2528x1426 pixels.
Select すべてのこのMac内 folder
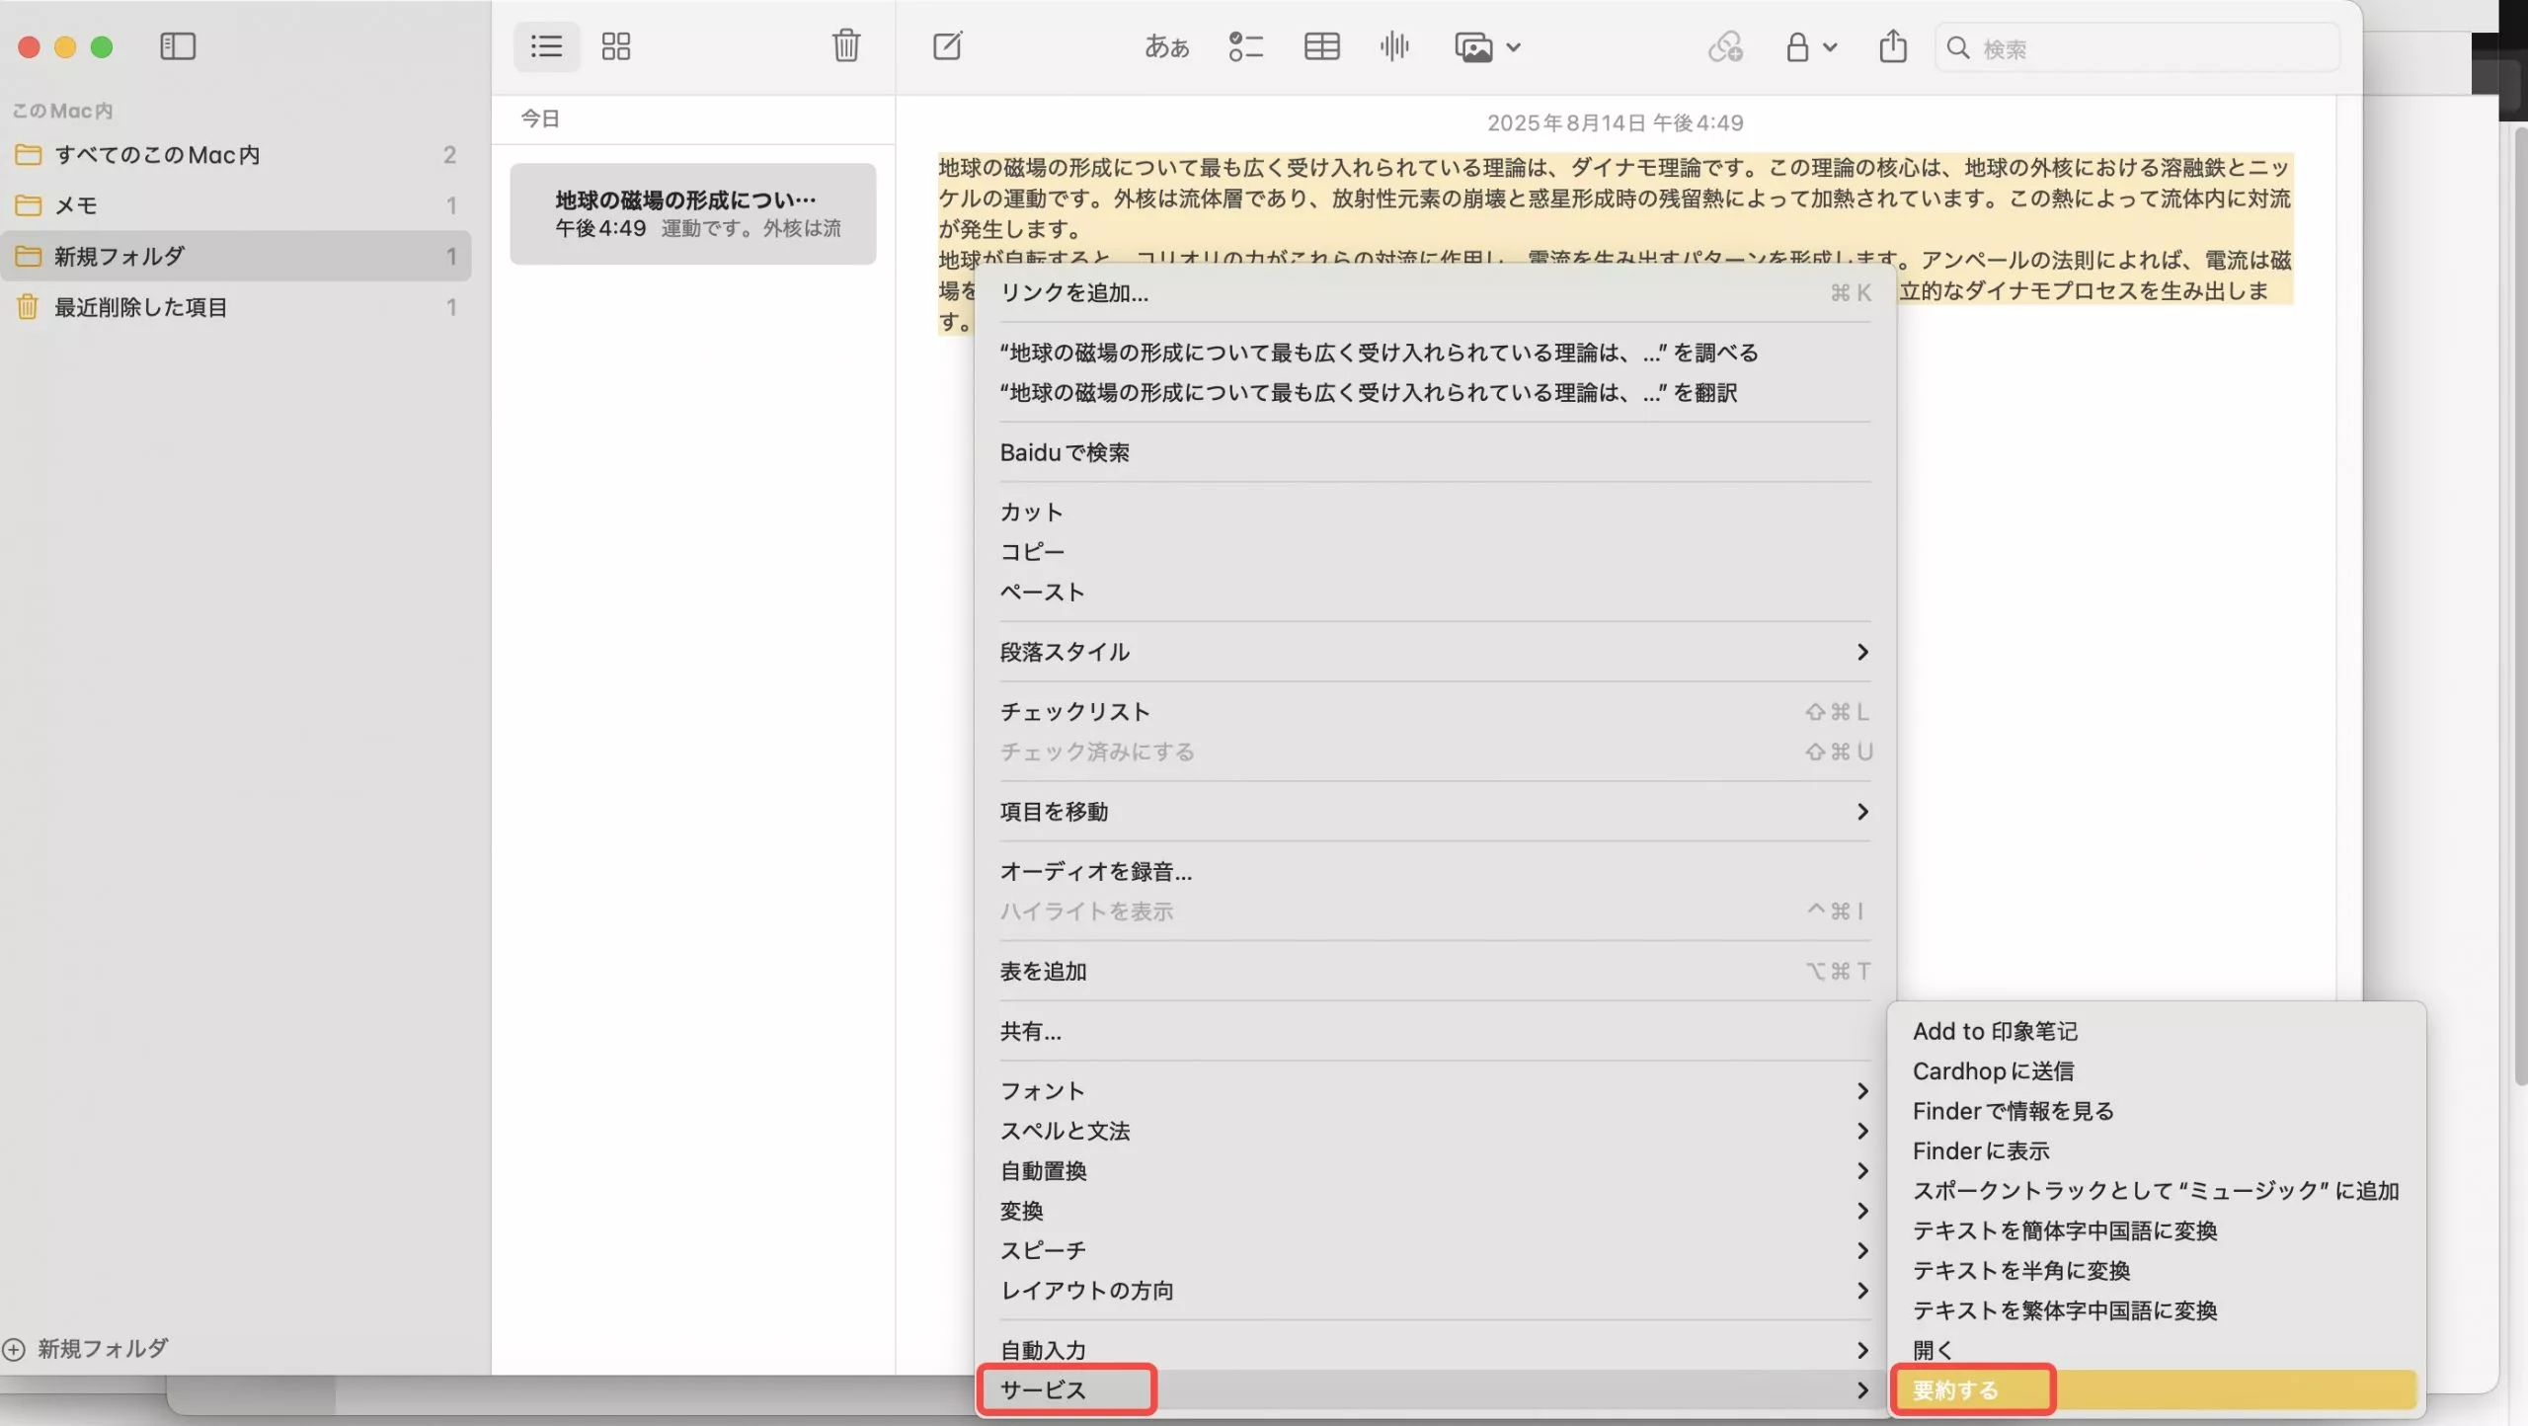point(236,155)
